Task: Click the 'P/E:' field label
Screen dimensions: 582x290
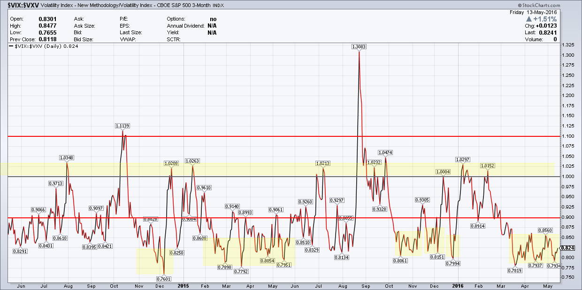Action: (125, 19)
